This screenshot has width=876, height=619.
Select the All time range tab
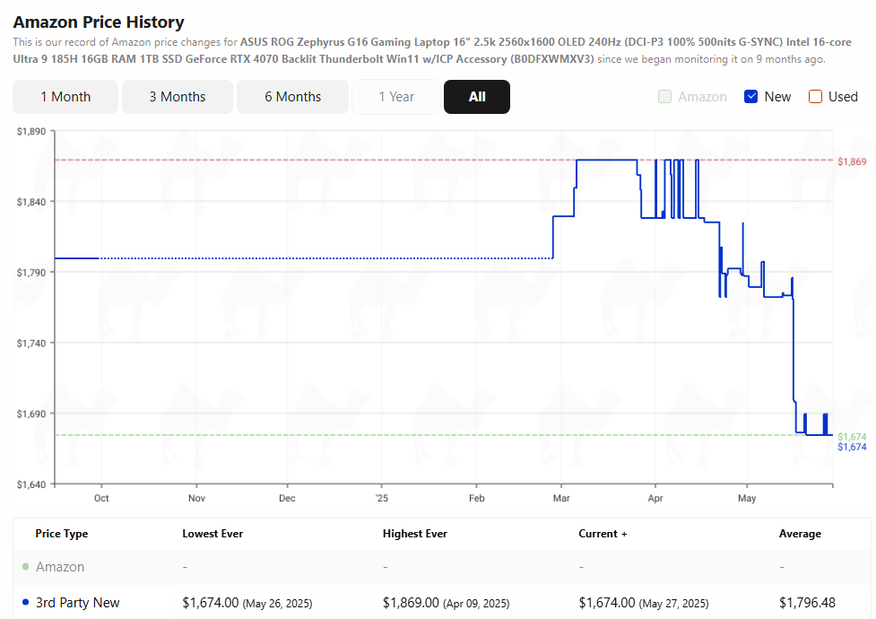click(476, 97)
